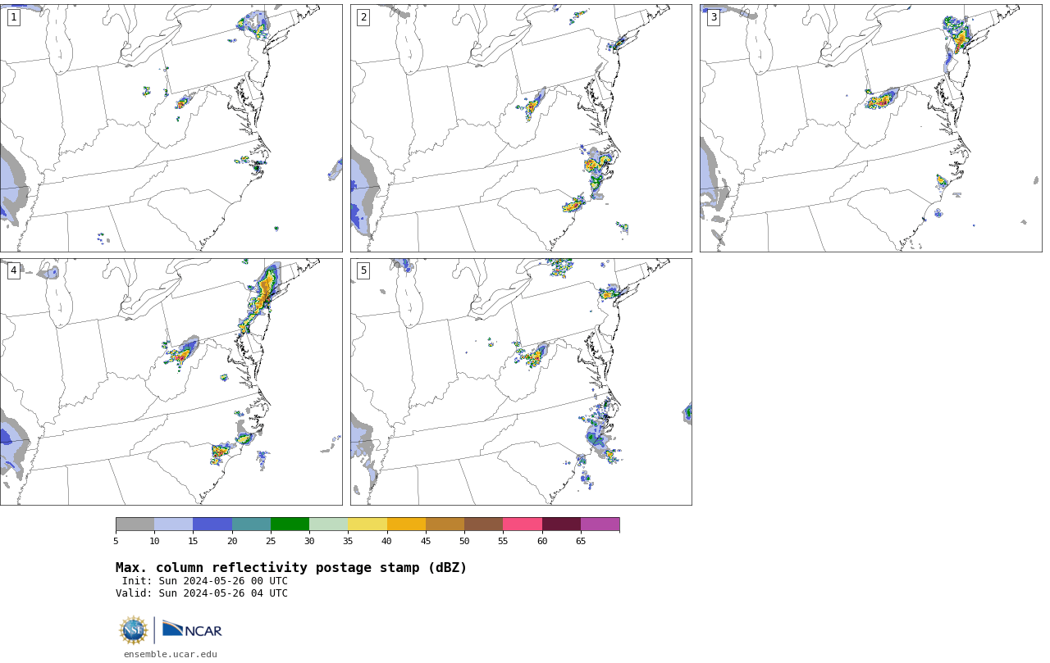Screen dimensions: 1050x663
Task: Click the number label 2 box
Action: tap(363, 17)
